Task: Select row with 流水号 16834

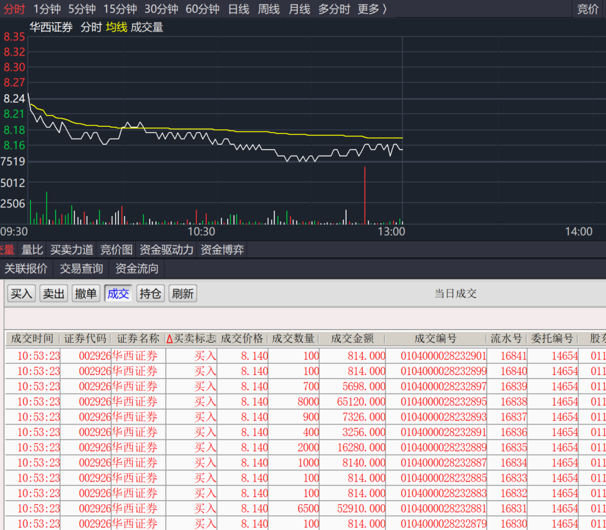Action: 305,462
